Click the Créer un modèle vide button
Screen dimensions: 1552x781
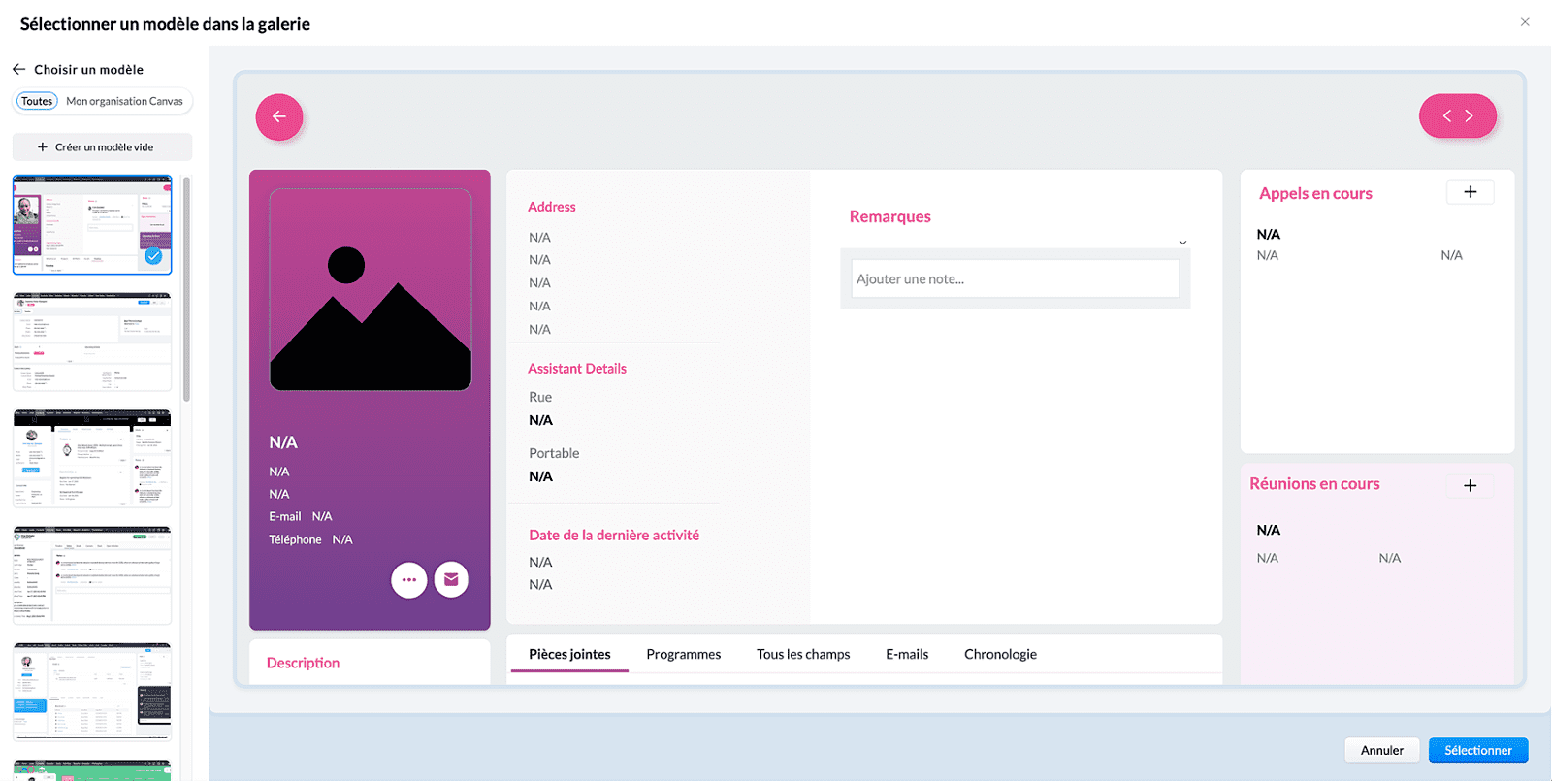tap(102, 147)
